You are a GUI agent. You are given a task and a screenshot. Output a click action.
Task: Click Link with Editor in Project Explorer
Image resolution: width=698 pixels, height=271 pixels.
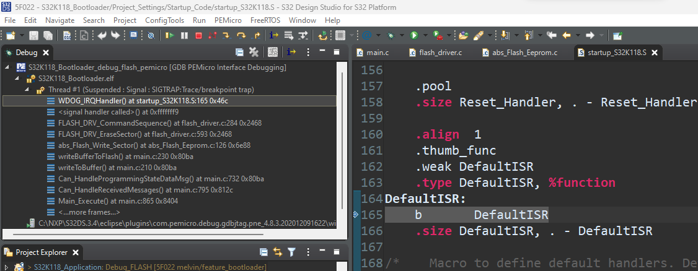coord(278,252)
